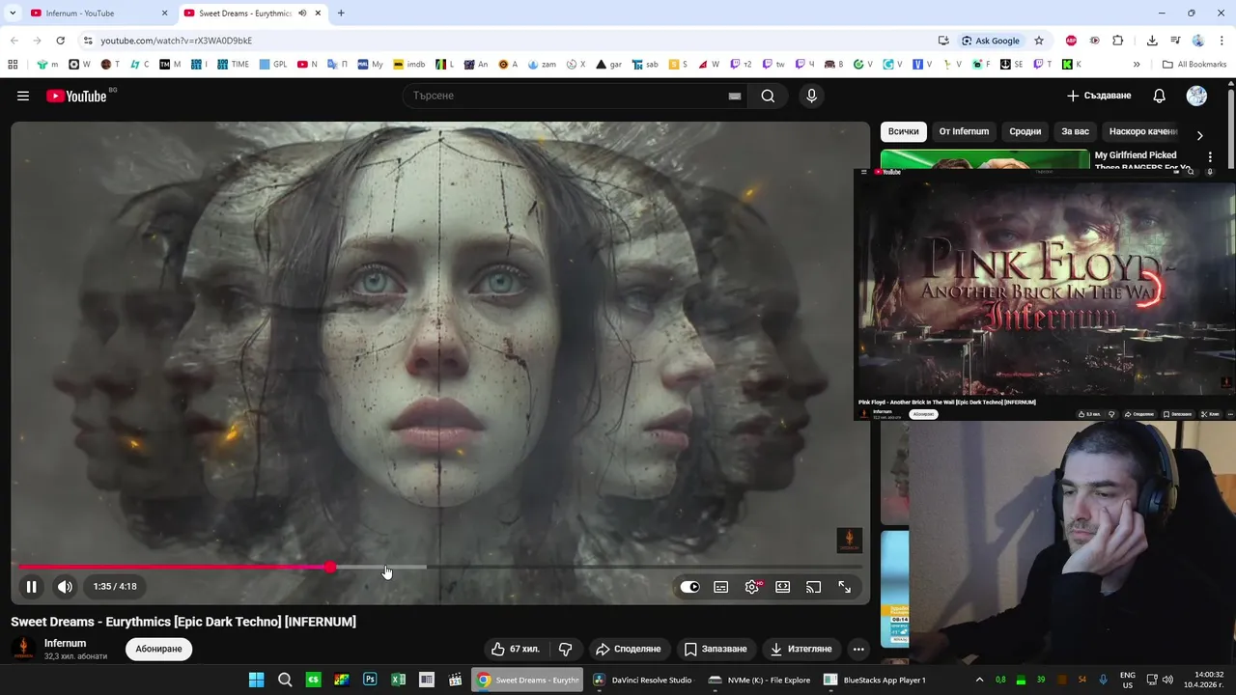Turn on subtitles in the video player

pos(720,587)
